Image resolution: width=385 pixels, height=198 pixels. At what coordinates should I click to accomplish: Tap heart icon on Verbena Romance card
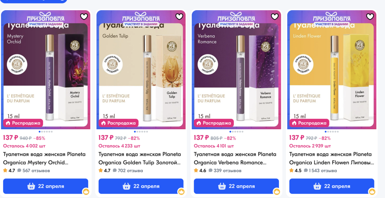click(274, 17)
